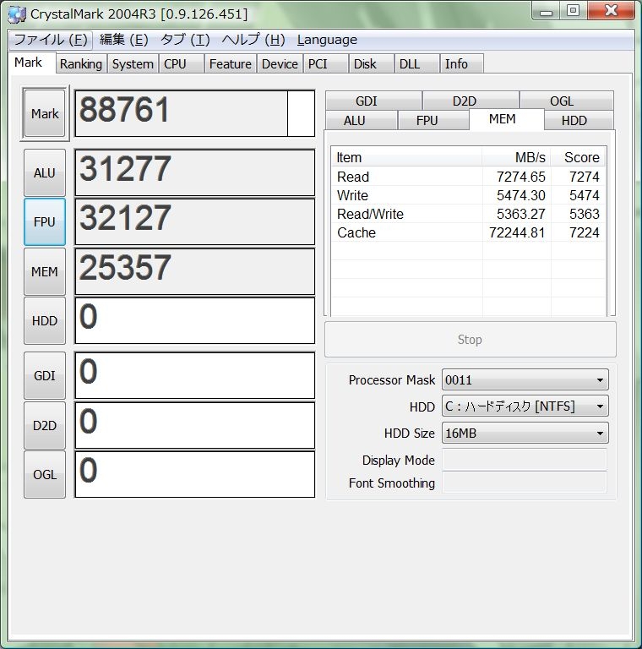Select the Read/Write result row
Image resolution: width=642 pixels, height=649 pixels.
click(x=468, y=214)
